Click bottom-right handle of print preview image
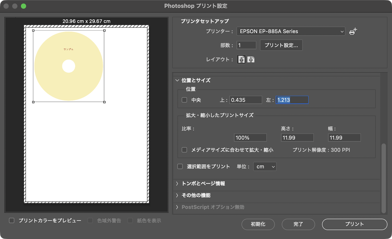This screenshot has height=239, width=392. [x=104, y=102]
